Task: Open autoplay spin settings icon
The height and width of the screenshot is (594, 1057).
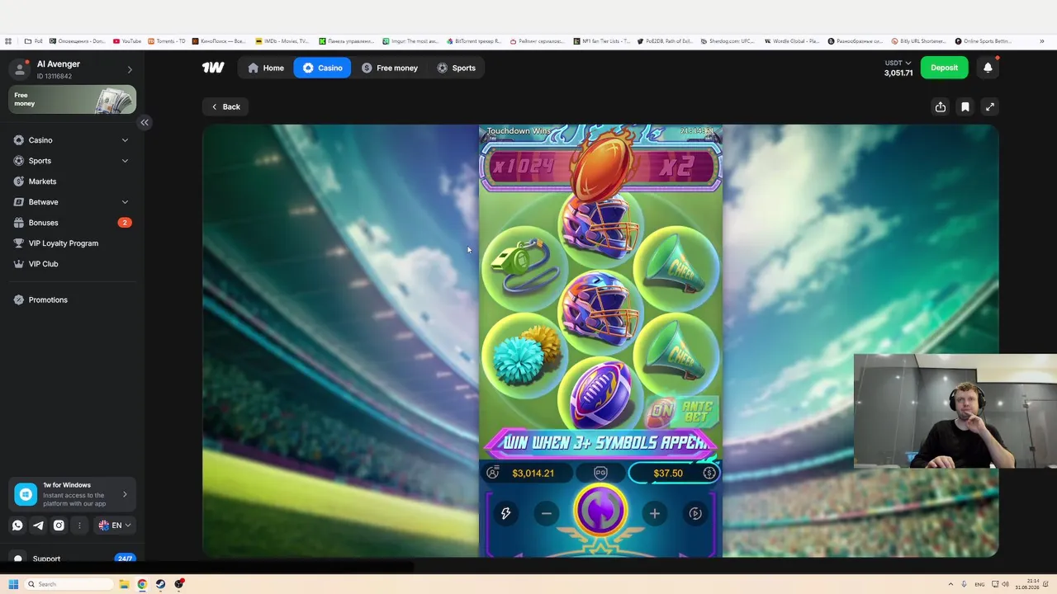Action: pyautogui.click(x=695, y=513)
